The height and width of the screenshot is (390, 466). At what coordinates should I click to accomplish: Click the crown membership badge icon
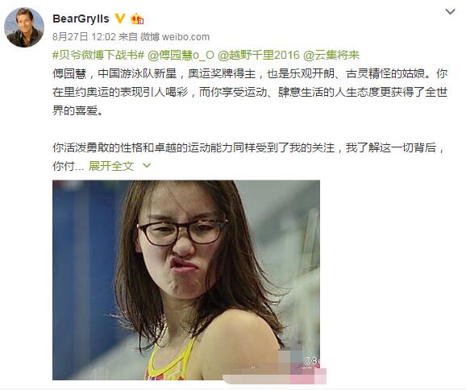point(137,19)
